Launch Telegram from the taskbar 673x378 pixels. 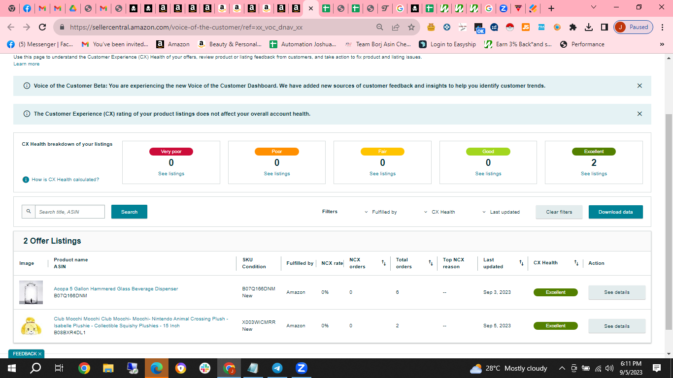point(277,368)
